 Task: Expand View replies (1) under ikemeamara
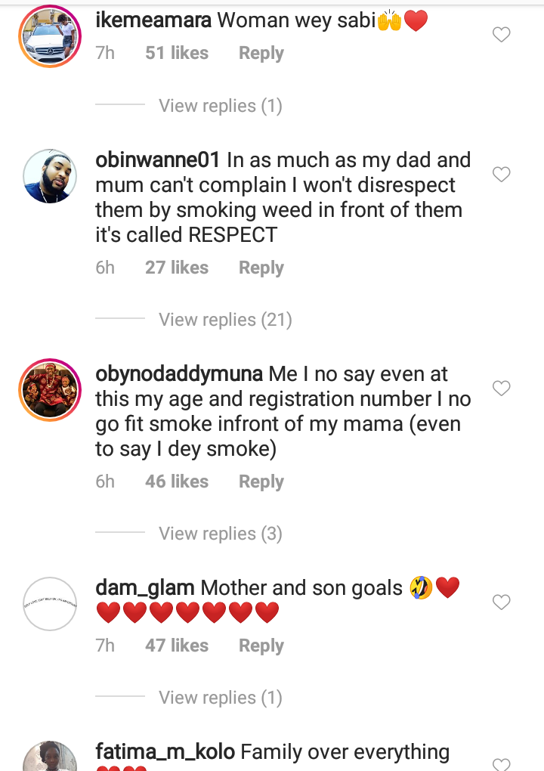220,106
